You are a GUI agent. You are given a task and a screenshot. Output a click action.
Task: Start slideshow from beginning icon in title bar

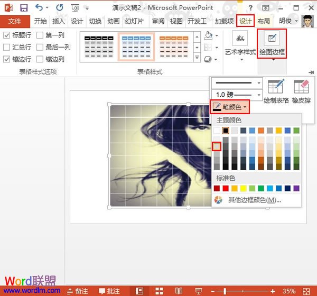75,8
